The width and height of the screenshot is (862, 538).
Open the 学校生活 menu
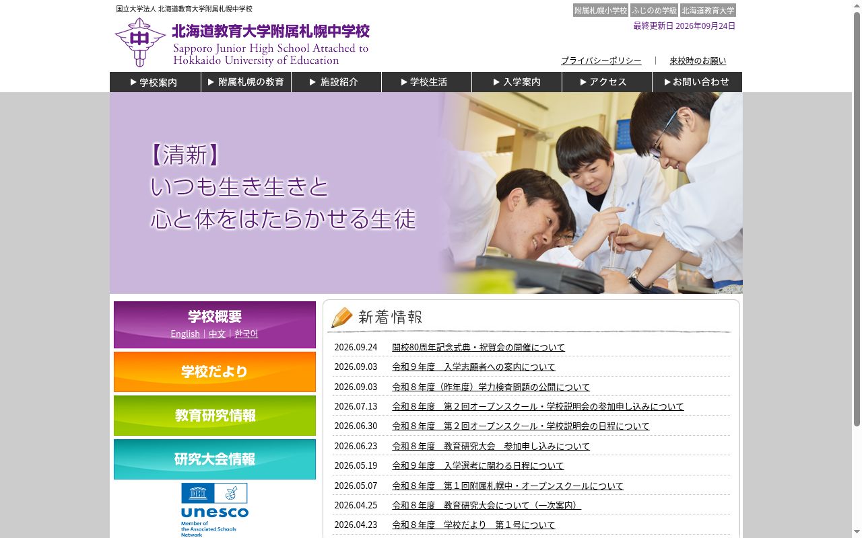pyautogui.click(x=426, y=82)
